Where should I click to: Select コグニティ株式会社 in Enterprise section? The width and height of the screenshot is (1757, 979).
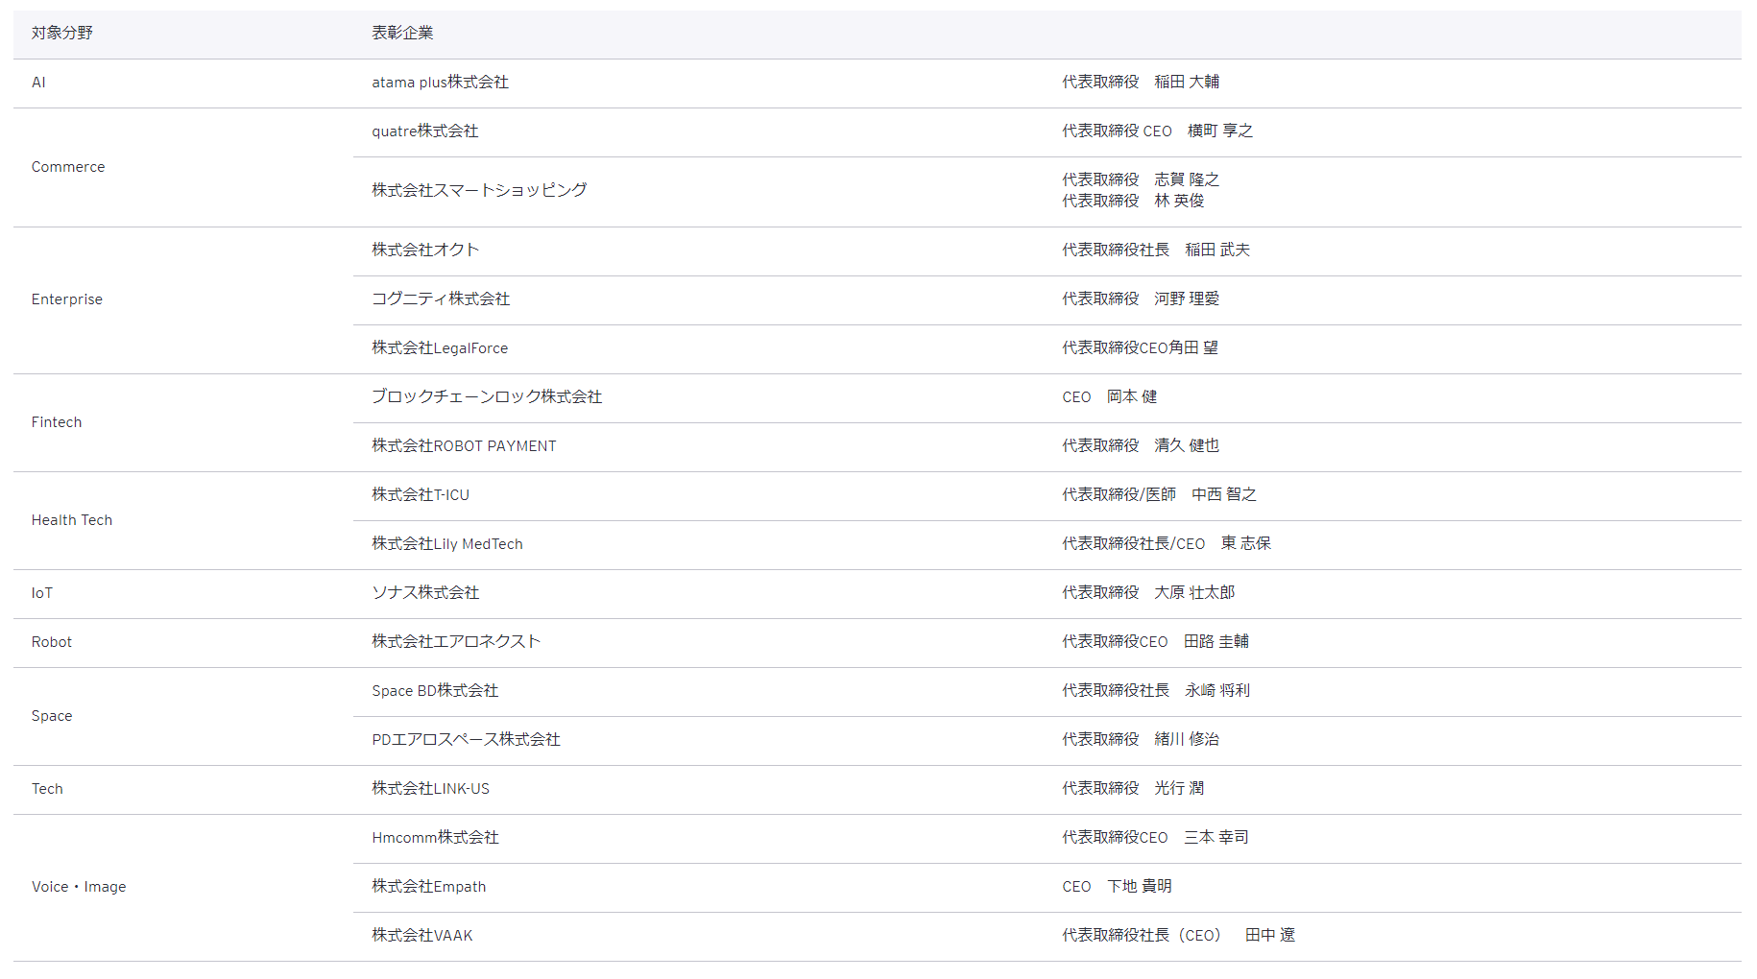tap(441, 299)
